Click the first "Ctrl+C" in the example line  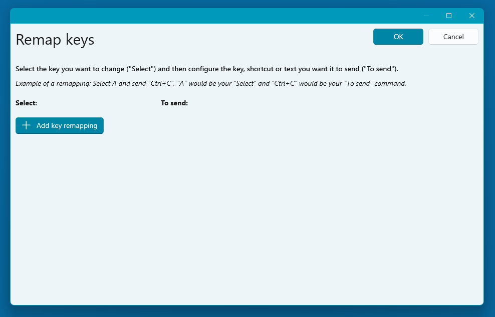click(160, 83)
